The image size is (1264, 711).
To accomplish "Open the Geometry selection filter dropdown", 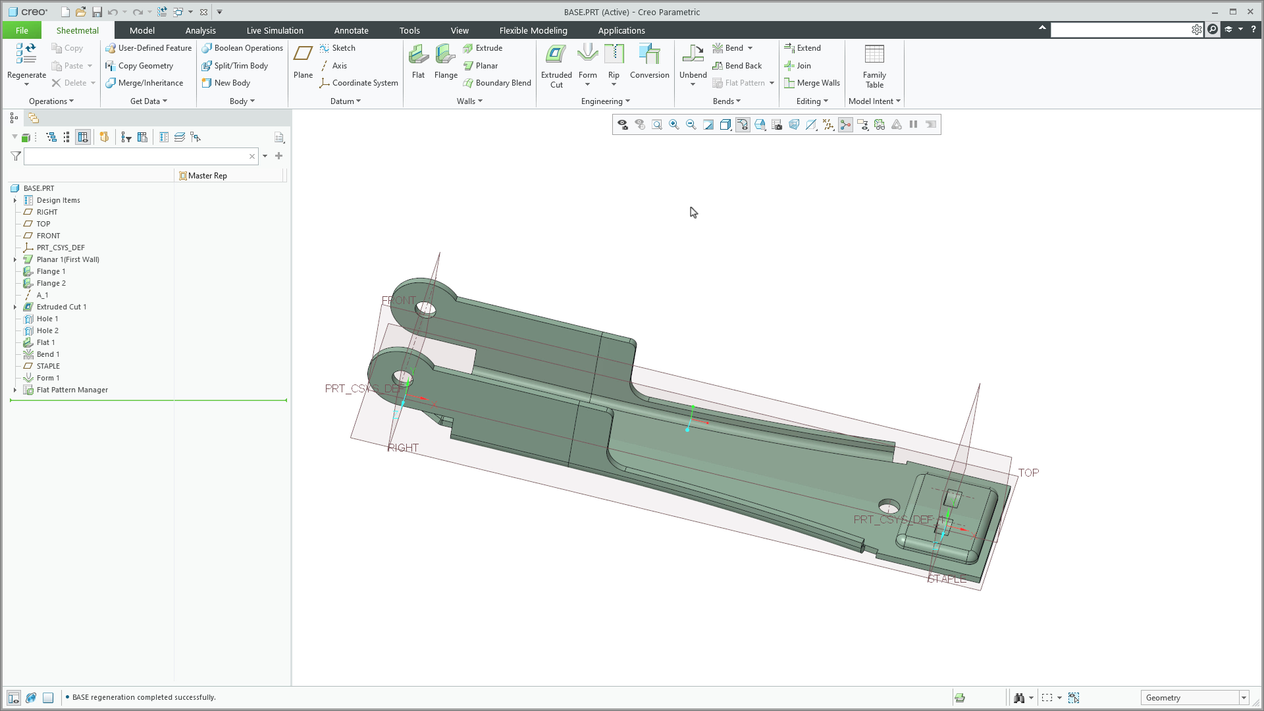I will point(1244,698).
